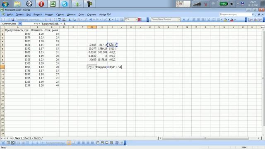
Task: Open the Окно menu
Action: [81, 14]
